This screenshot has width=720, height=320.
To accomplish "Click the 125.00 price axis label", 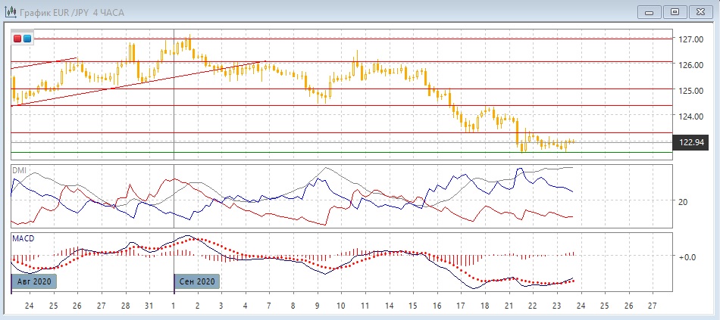I will 691,91.
